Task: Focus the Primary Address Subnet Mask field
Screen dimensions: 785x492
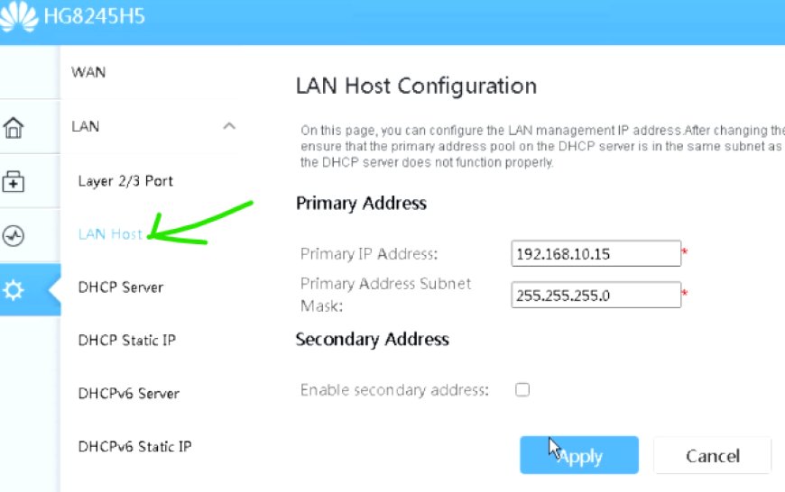Action: click(596, 295)
